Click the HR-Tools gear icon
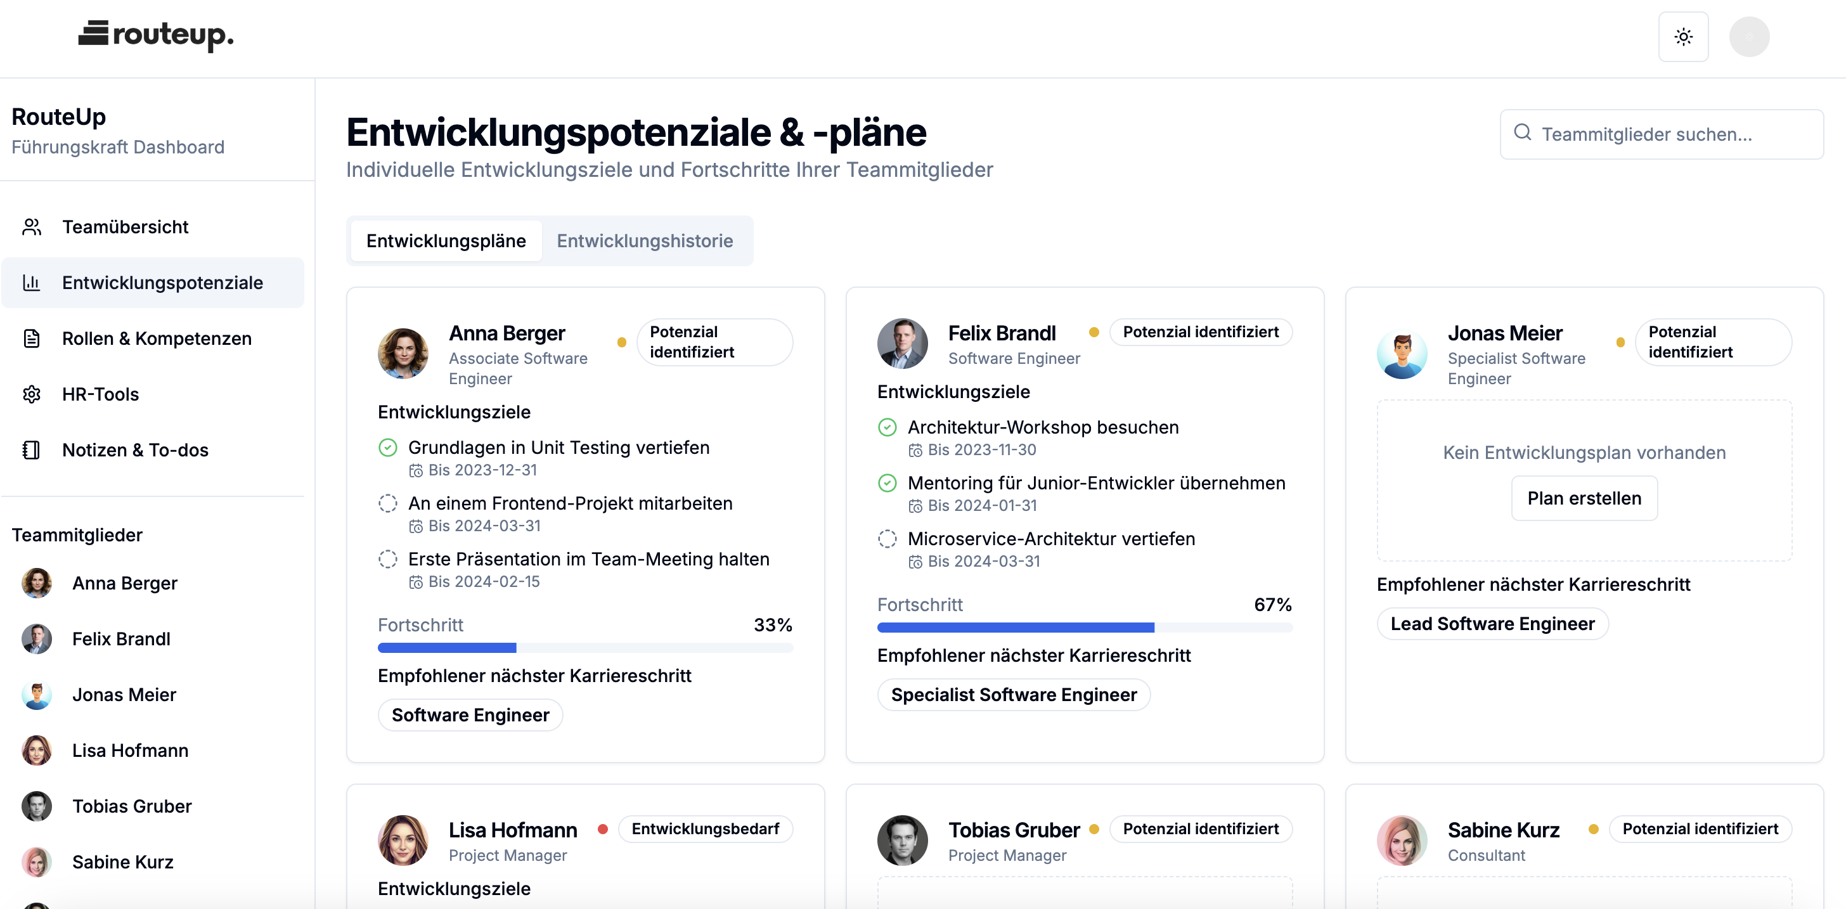Viewport: 1846px width, 909px height. (x=32, y=395)
